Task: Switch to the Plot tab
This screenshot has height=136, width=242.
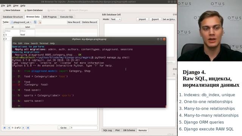Action: 118,130
